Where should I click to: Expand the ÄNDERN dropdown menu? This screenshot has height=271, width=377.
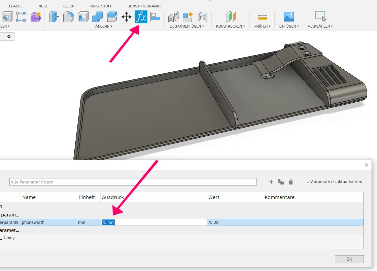click(104, 26)
